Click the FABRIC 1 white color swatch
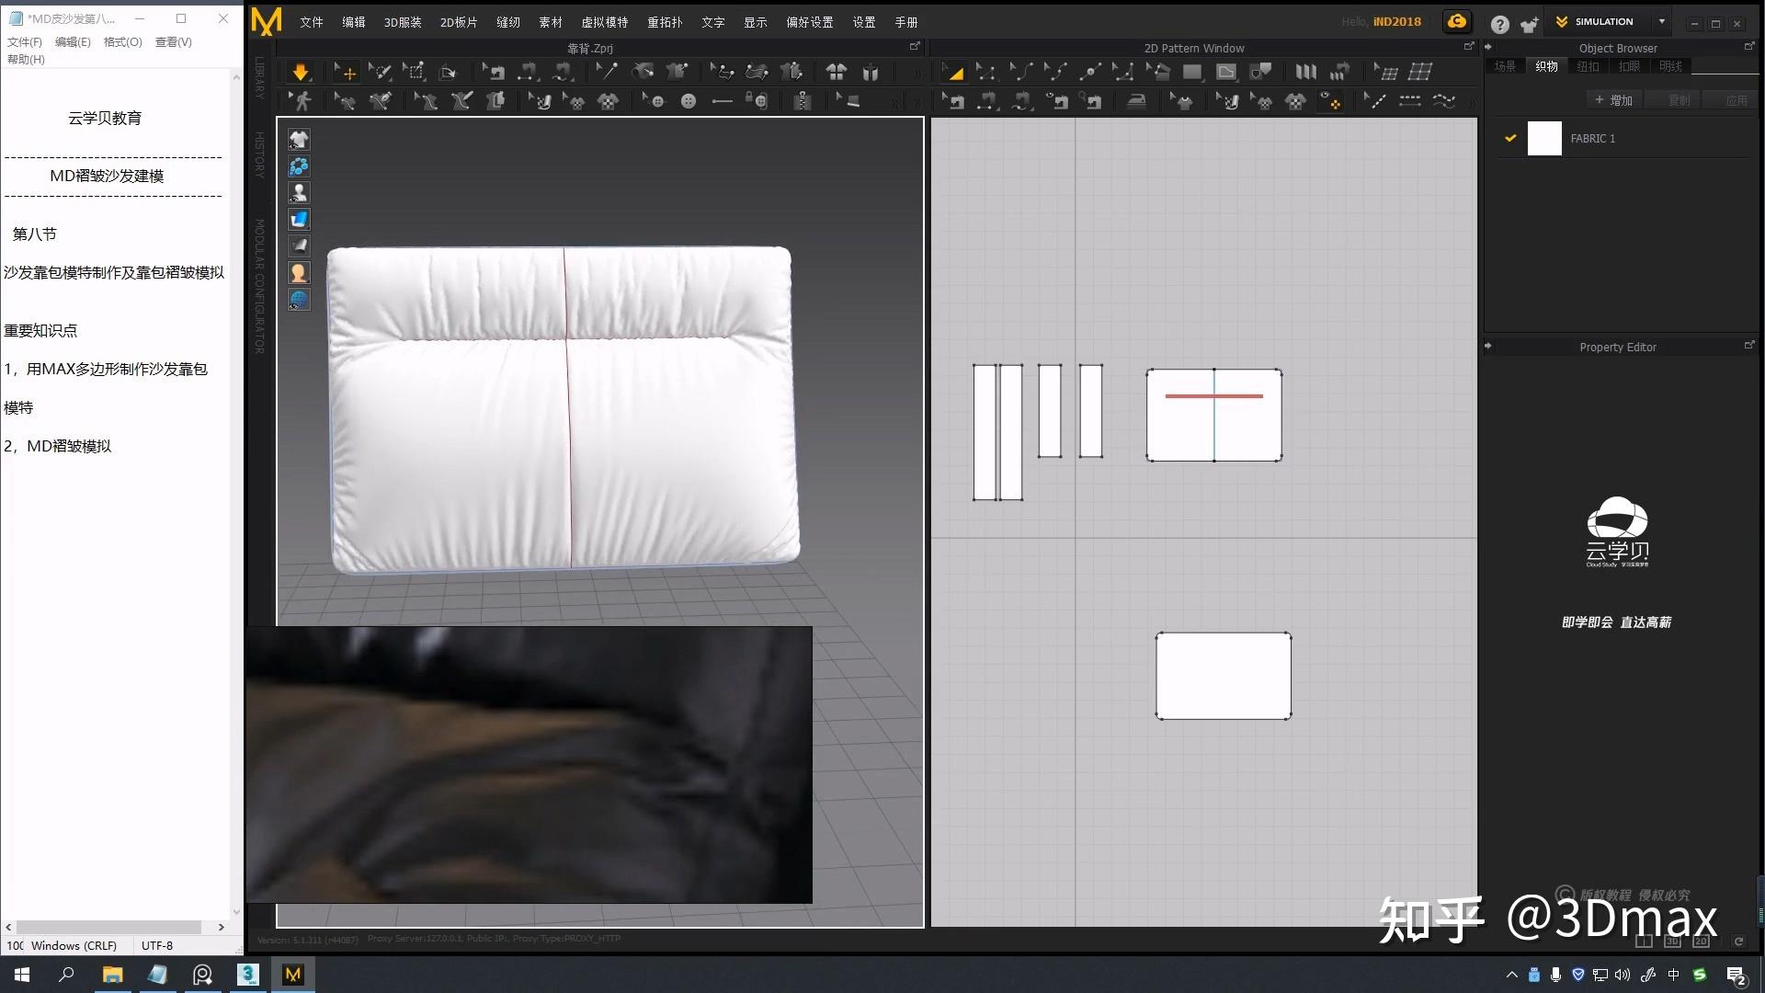Viewport: 1765px width, 993px height. coord(1544,138)
